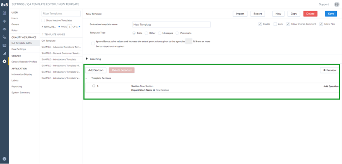Open Users in the settings menu
The height and width of the screenshot is (164, 342).
tap(15, 18)
